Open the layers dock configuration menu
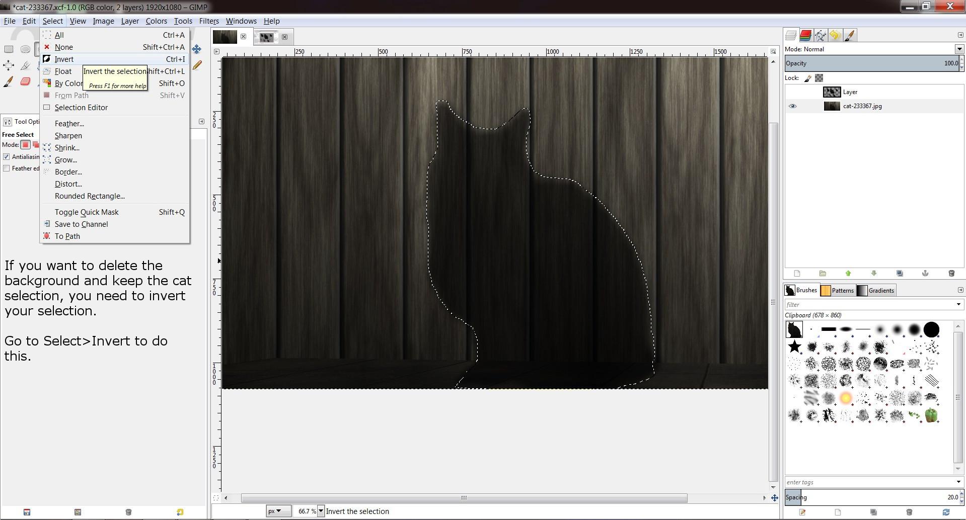This screenshot has height=520, width=966. click(x=960, y=35)
